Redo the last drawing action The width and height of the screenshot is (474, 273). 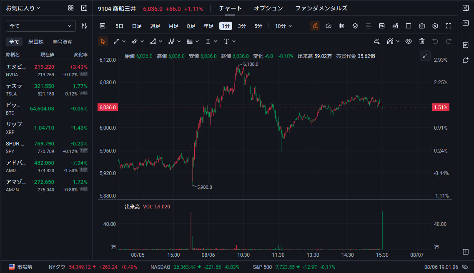point(449,41)
